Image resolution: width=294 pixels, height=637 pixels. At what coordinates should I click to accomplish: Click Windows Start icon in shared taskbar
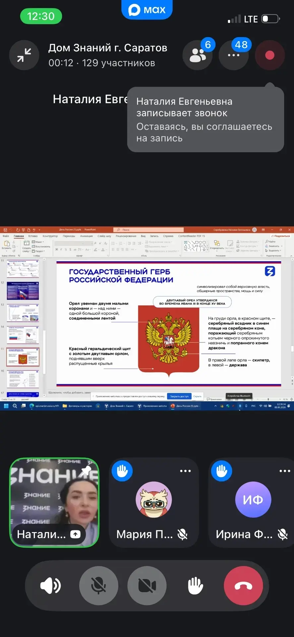(6, 406)
